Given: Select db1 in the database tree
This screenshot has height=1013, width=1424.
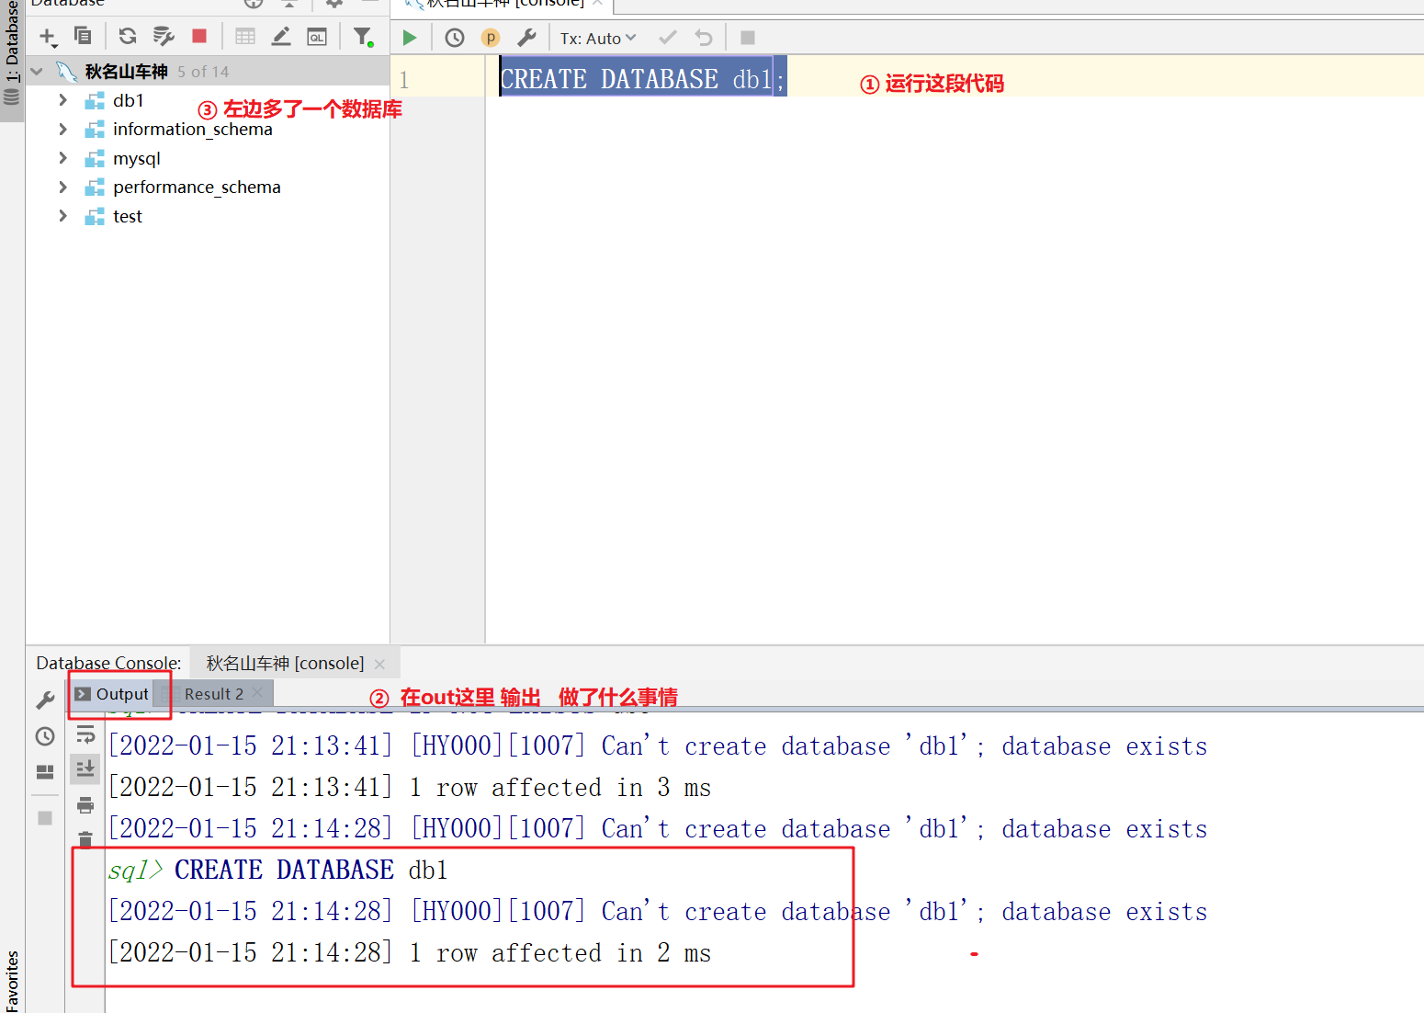Looking at the screenshot, I should click(x=129, y=100).
